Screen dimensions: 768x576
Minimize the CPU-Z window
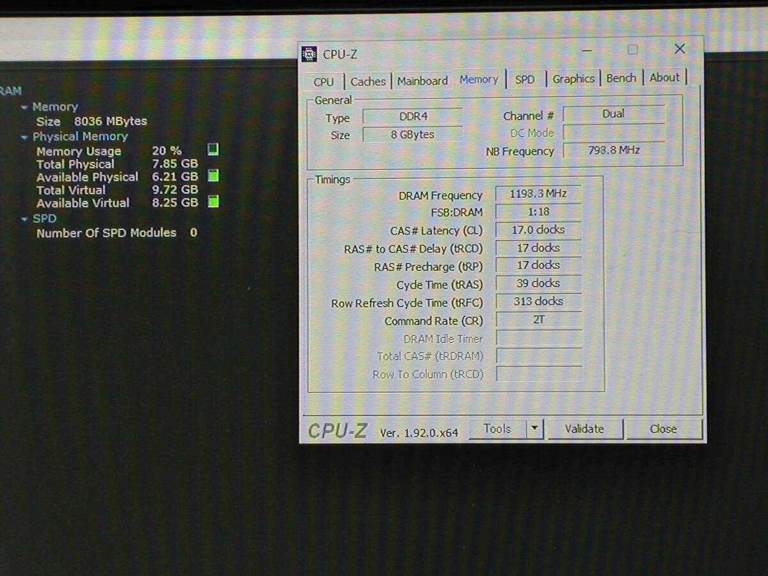point(587,50)
